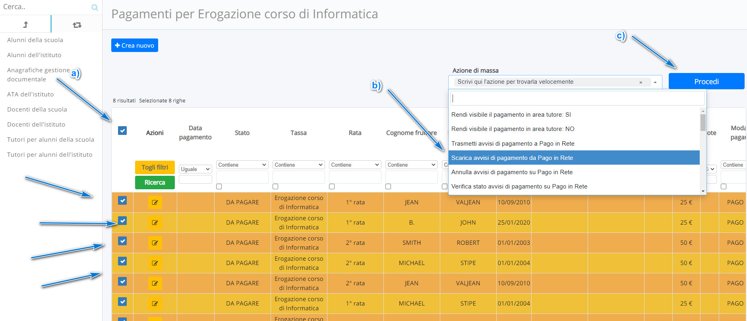Edit the B. JOHN payment row
747x321 pixels.
click(x=155, y=223)
